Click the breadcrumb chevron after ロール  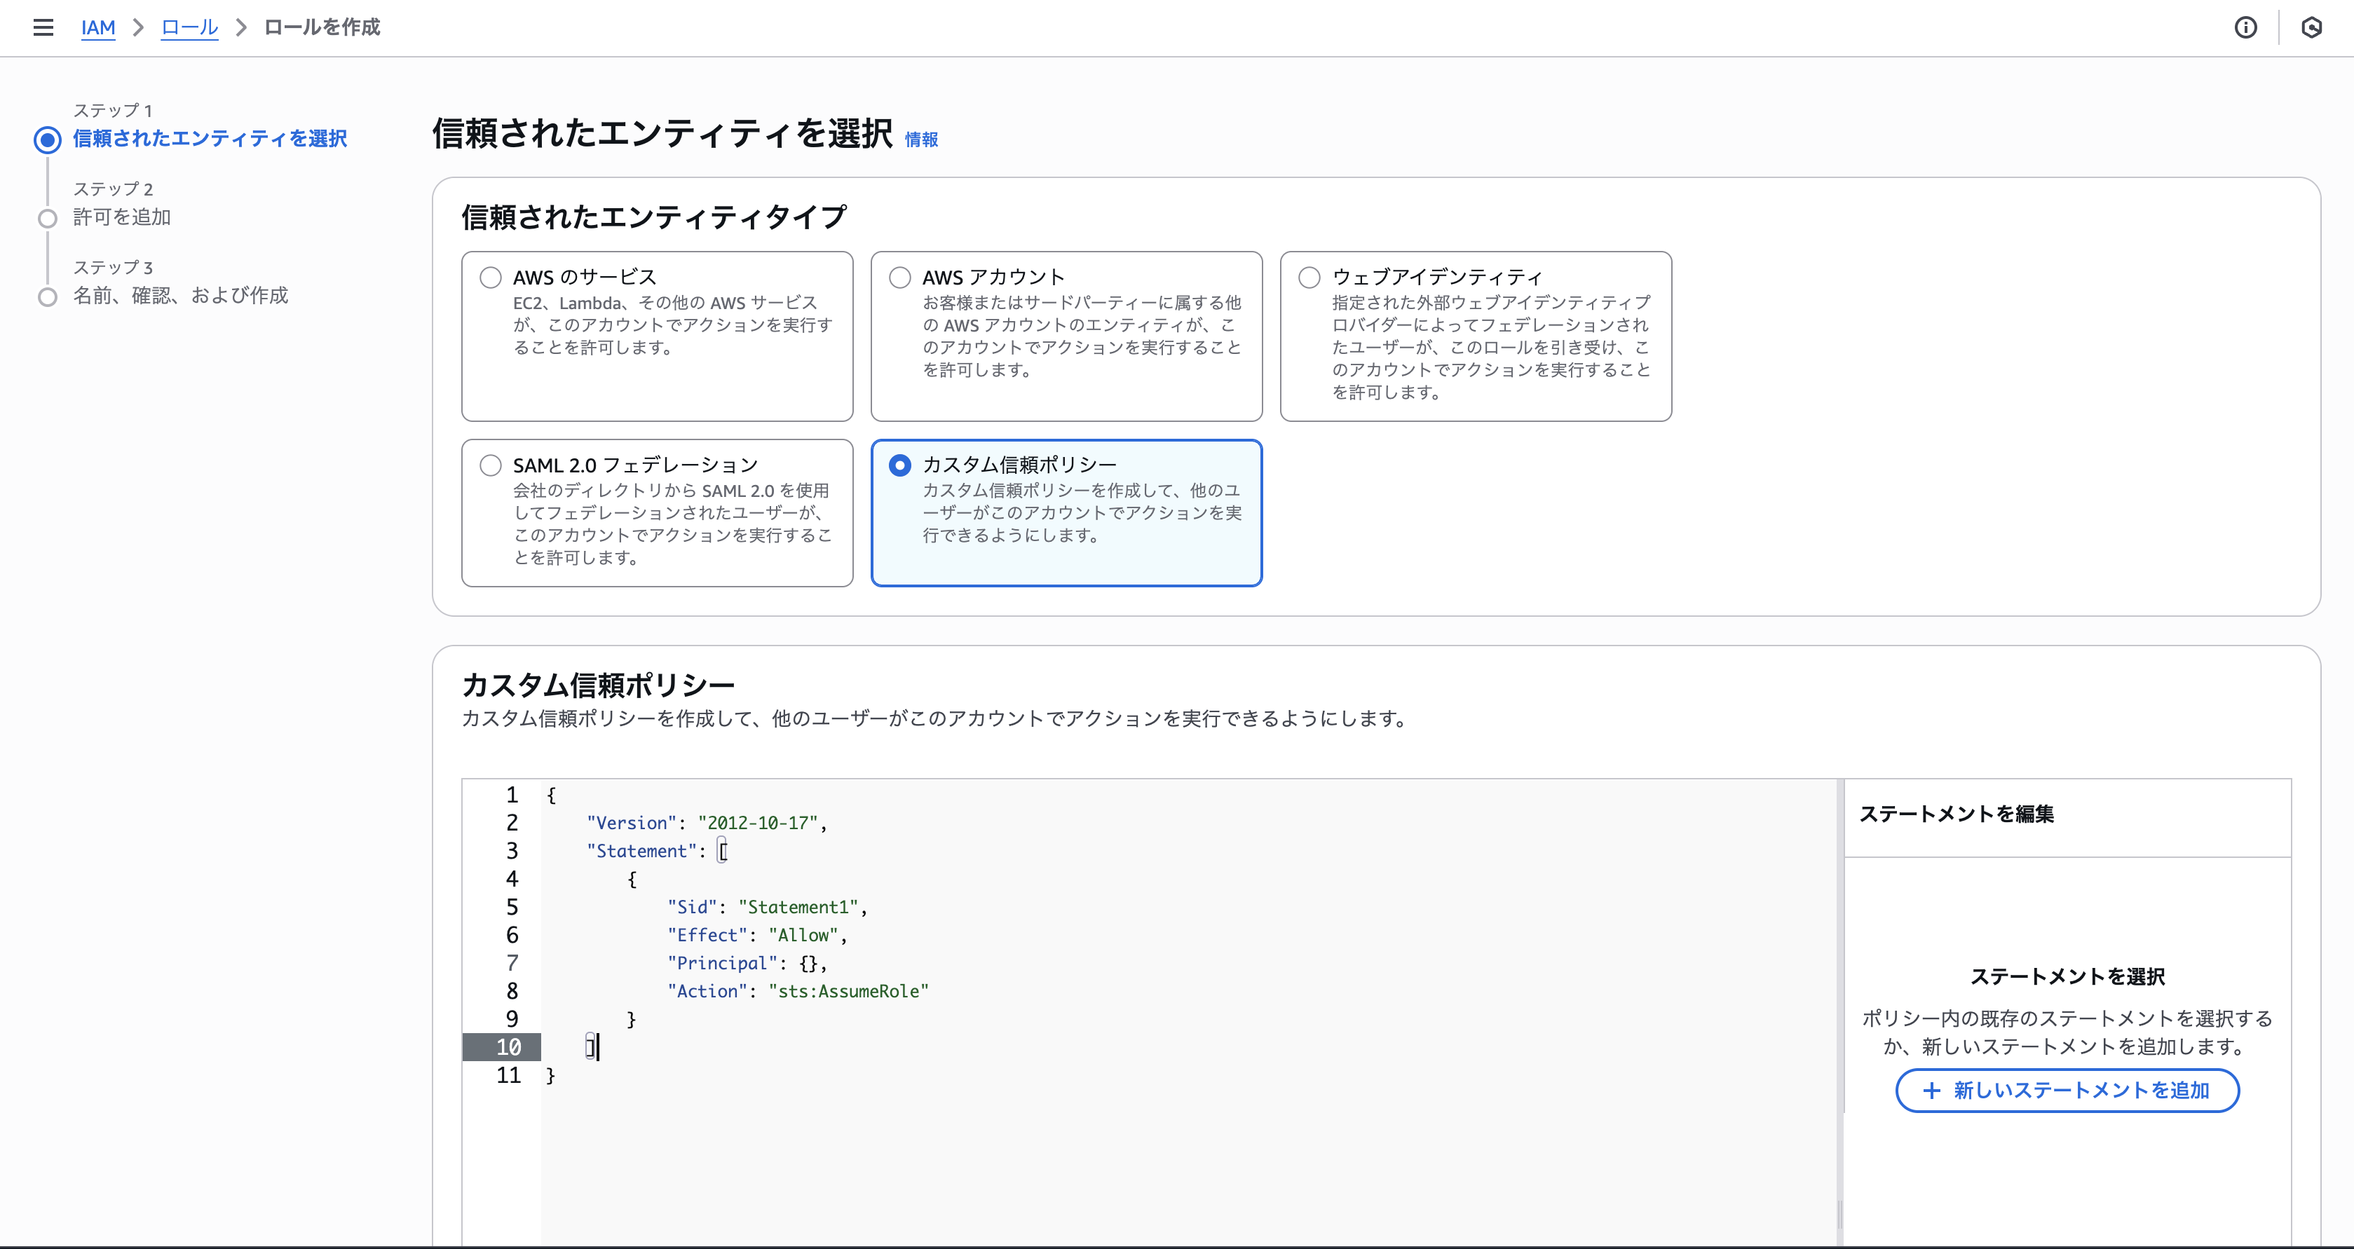coord(241,27)
